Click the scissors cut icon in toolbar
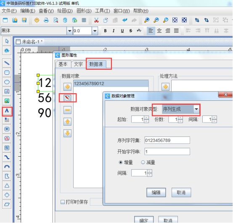The width and height of the screenshot is (233, 223). [x=96, y=20]
